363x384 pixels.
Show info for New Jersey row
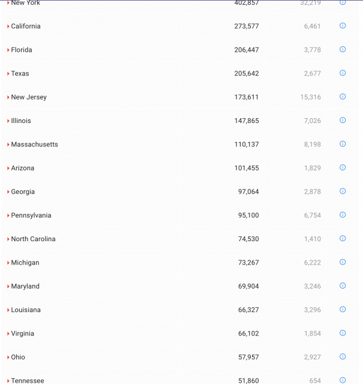click(343, 97)
